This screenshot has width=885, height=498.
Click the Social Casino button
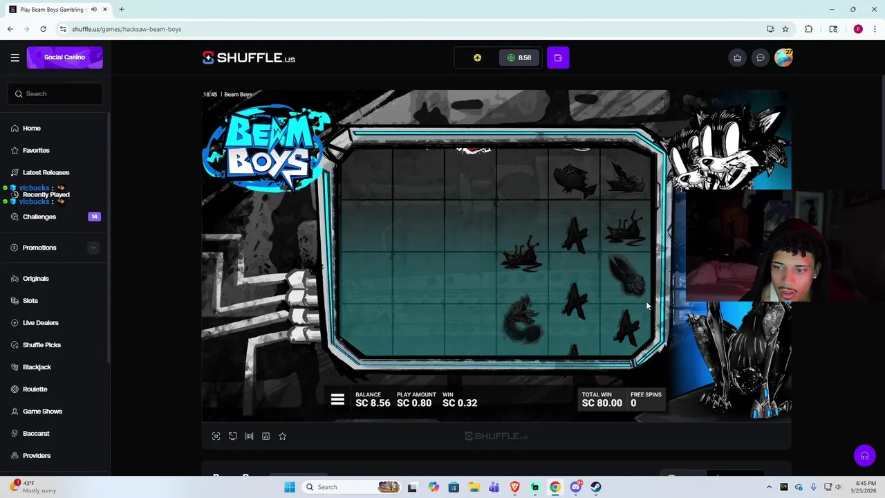point(65,57)
